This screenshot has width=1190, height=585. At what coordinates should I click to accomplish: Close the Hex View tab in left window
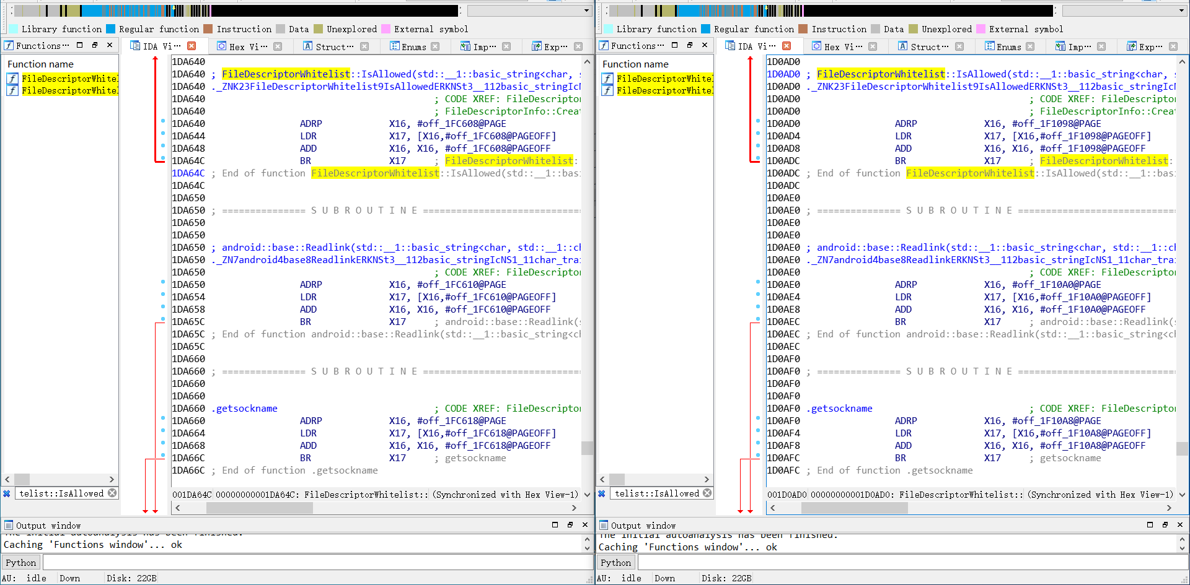coord(278,46)
